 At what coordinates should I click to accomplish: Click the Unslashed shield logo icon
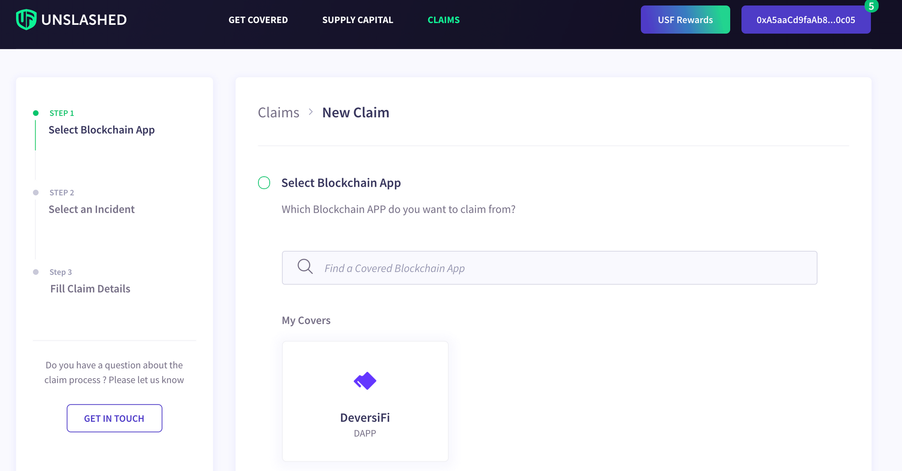coord(26,20)
